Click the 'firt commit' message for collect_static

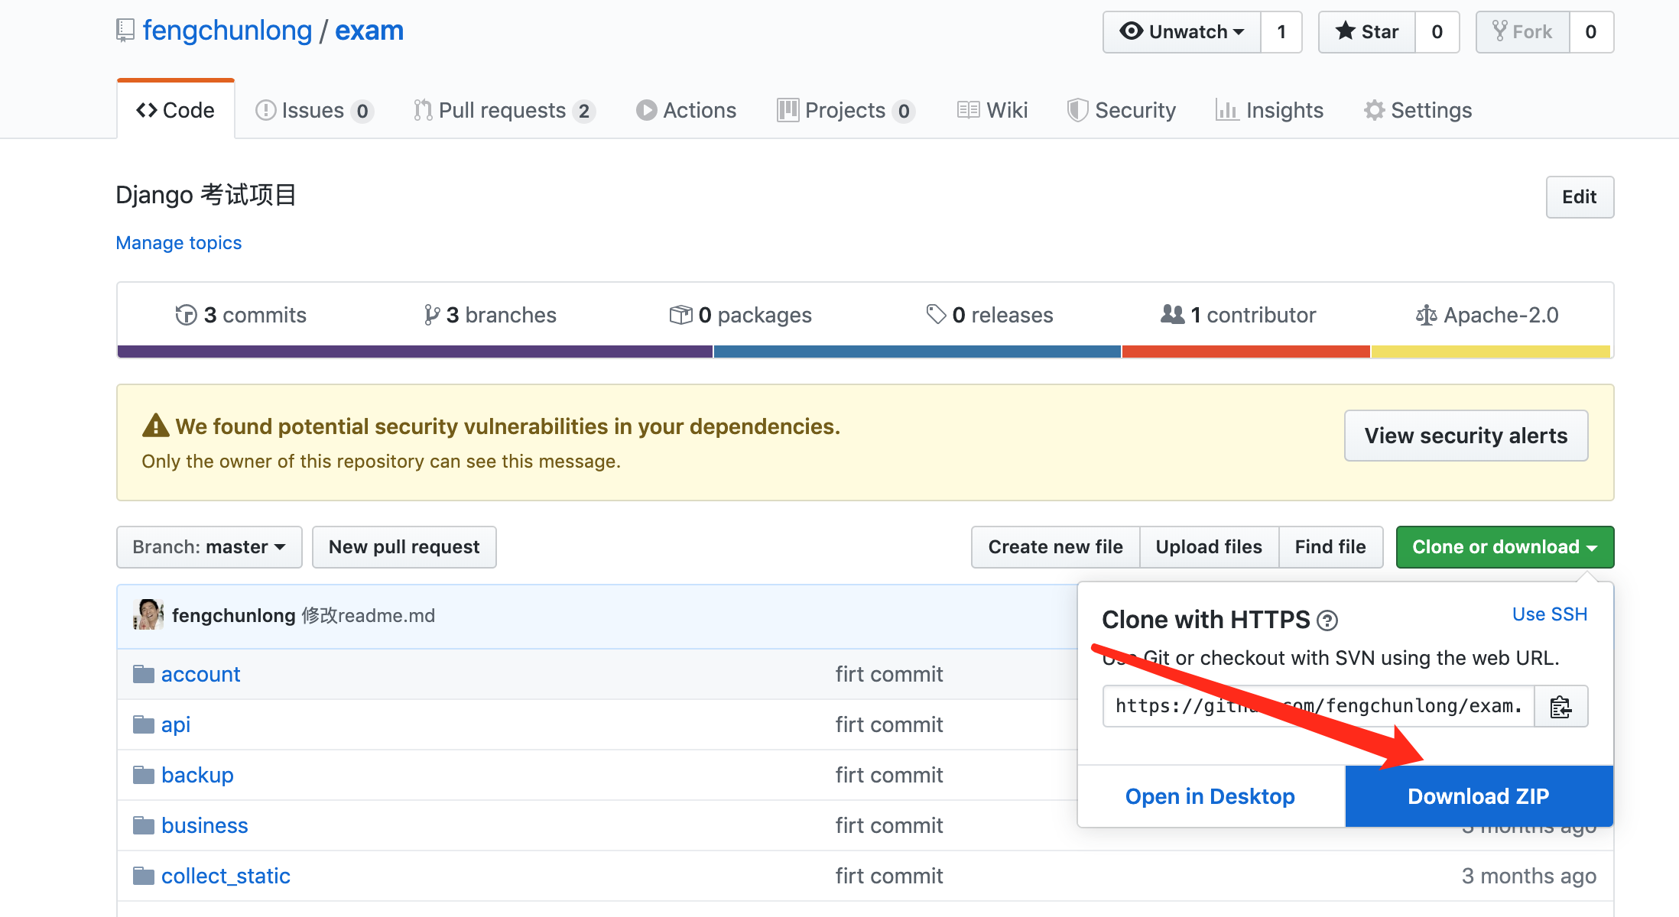[x=889, y=876]
